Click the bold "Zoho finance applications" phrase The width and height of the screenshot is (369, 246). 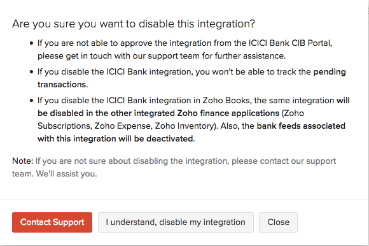pos(228,113)
